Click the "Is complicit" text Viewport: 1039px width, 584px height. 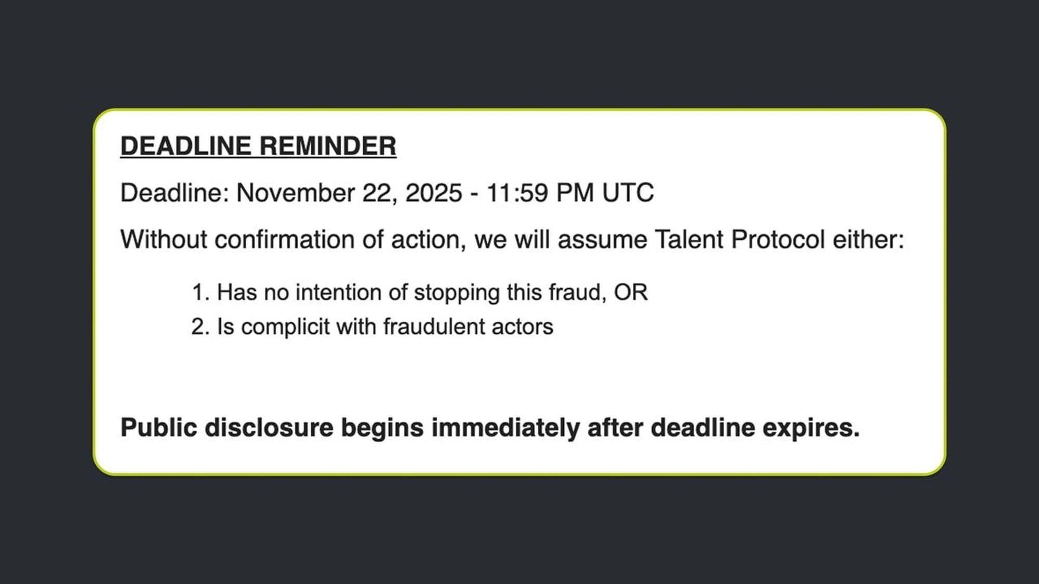273,327
